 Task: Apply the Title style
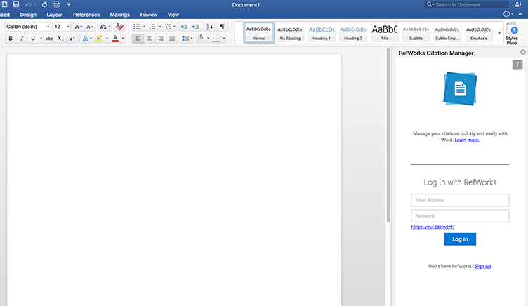pyautogui.click(x=385, y=32)
